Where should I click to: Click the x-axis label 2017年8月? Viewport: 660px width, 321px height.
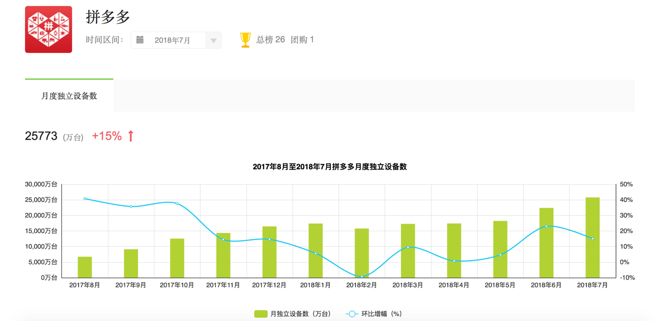tap(85, 285)
